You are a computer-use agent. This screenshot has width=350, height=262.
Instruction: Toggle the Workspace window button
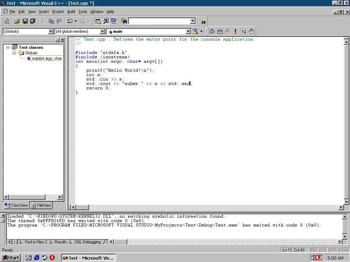coord(98,21)
